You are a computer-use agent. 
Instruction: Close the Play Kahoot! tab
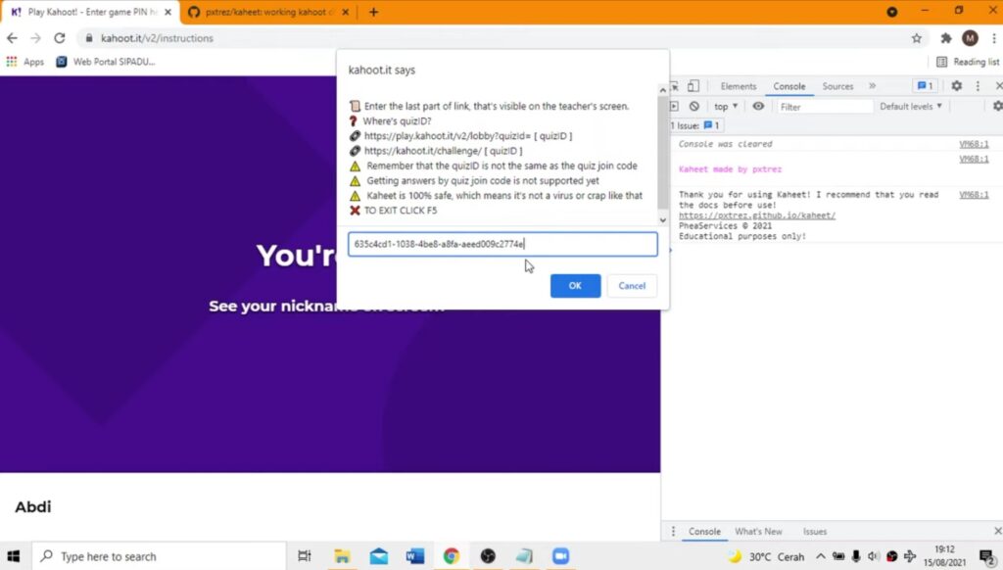[167, 12]
